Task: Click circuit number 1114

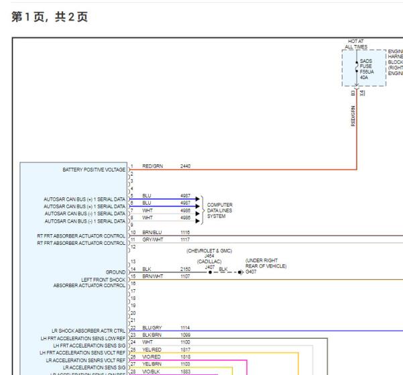Action: (185, 328)
